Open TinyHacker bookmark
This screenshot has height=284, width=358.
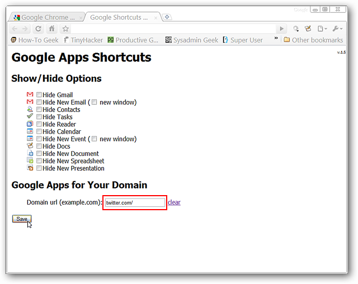click(83, 40)
